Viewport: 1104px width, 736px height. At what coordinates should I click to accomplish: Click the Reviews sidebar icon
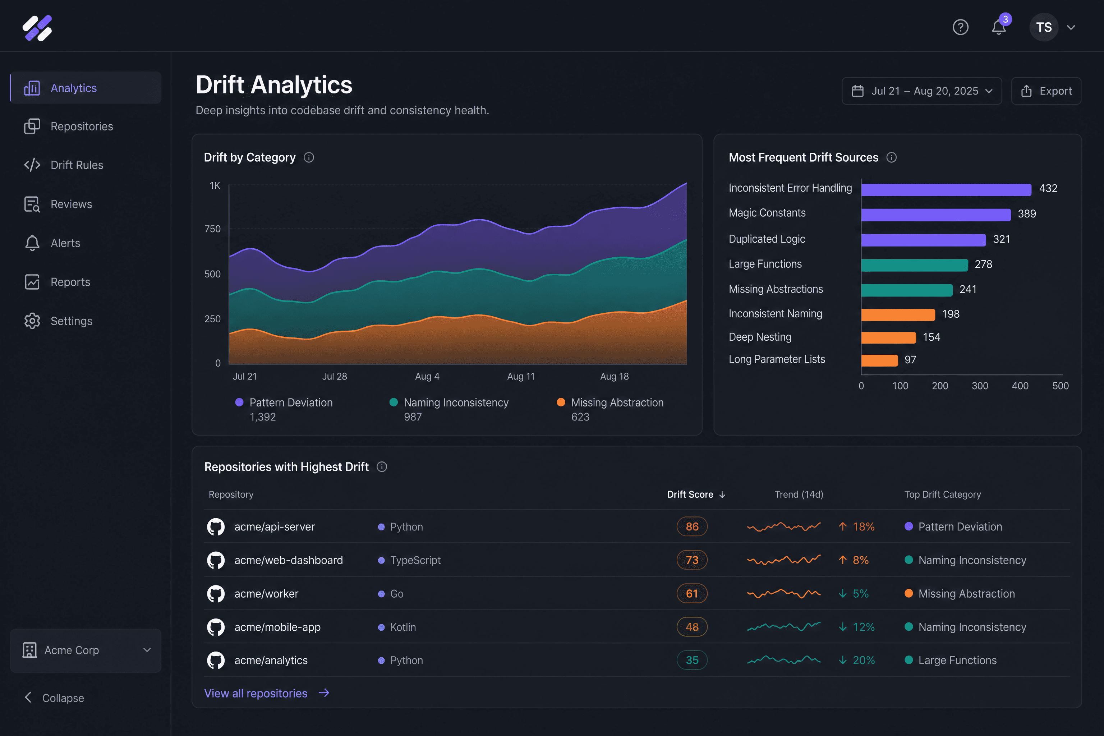pos(32,204)
